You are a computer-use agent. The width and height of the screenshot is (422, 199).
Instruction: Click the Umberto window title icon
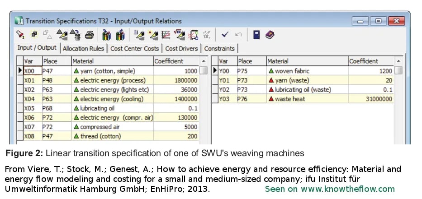coord(19,21)
